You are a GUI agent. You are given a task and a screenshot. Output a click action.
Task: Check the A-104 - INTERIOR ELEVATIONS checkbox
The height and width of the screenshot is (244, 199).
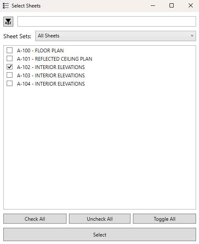tap(10, 84)
